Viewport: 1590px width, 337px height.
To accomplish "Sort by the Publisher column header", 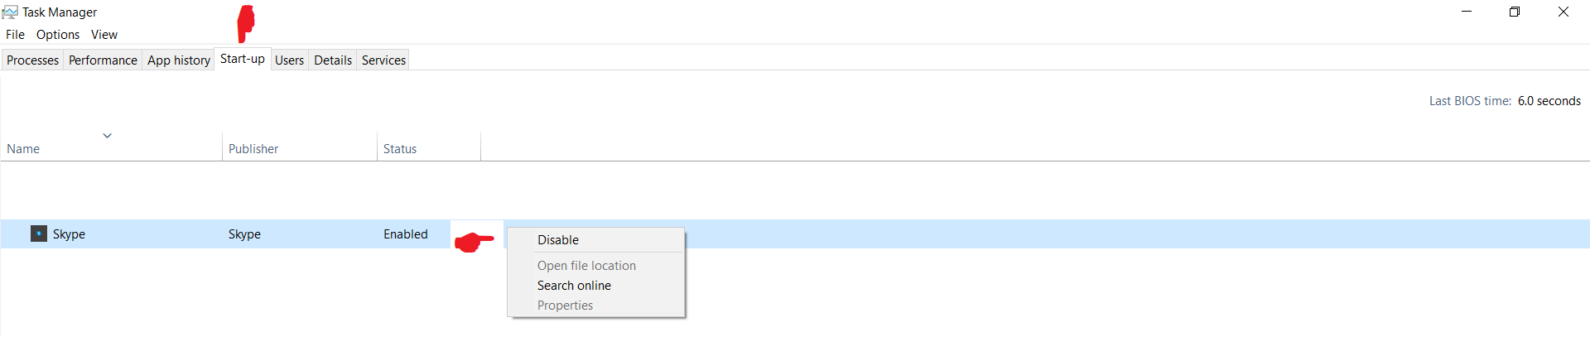I will pyautogui.click(x=253, y=148).
